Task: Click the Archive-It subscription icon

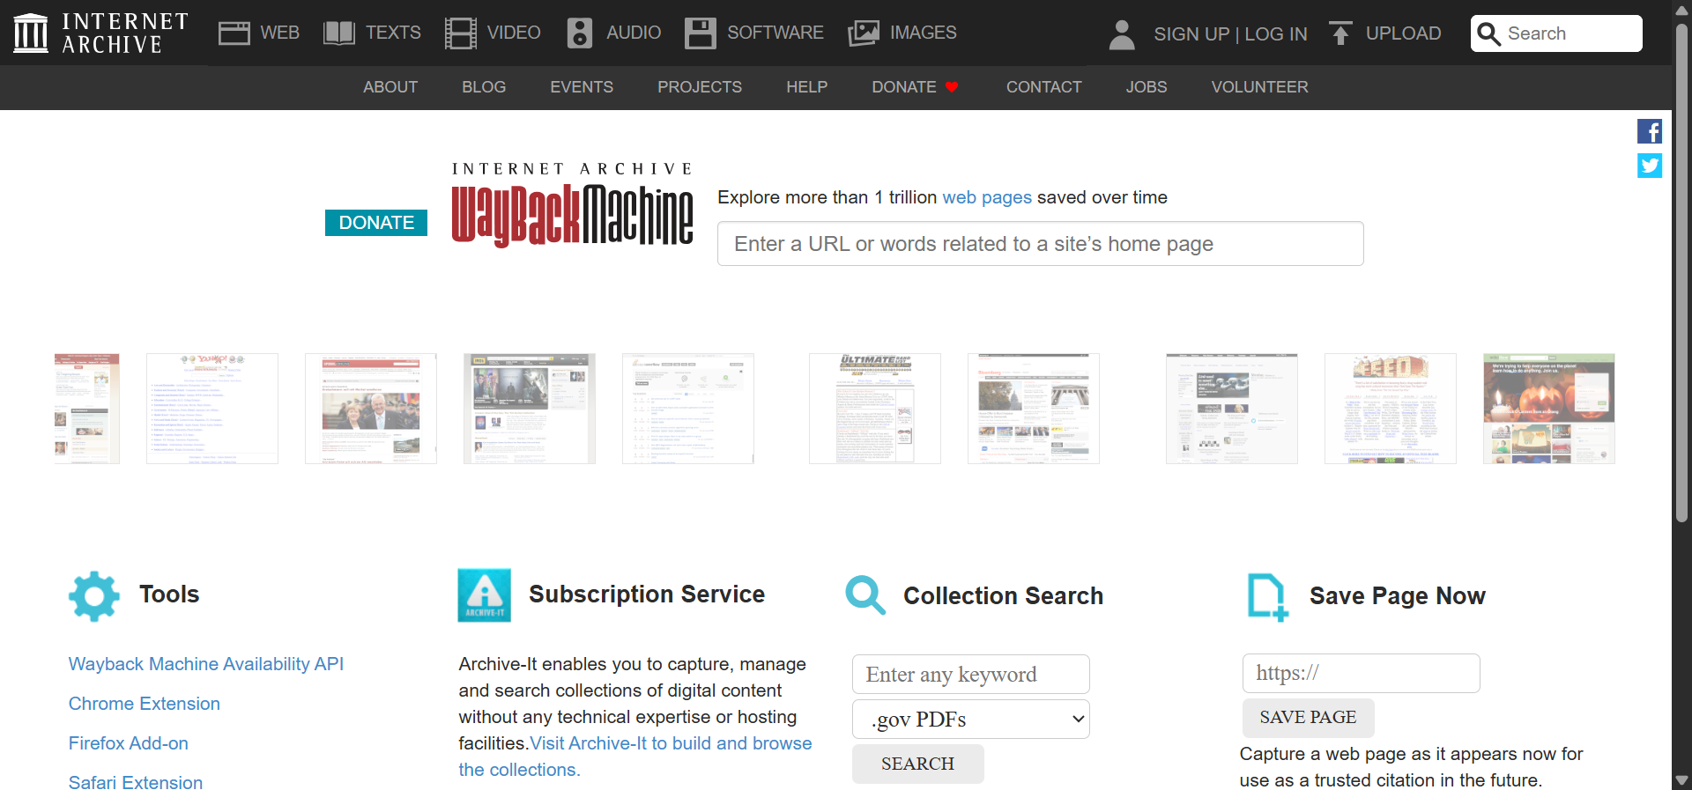Action: click(x=484, y=595)
